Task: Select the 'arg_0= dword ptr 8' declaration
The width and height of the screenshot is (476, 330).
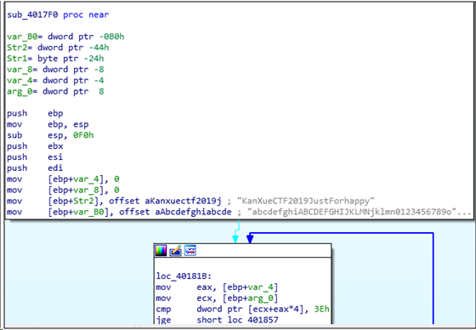Action: pos(55,92)
